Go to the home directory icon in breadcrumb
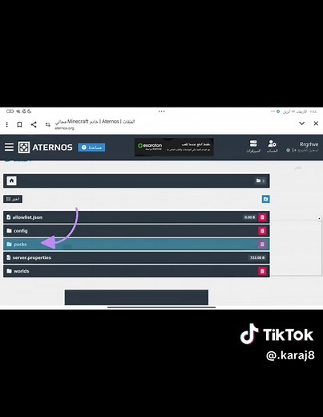The height and width of the screenshot is (417, 323). click(11, 180)
